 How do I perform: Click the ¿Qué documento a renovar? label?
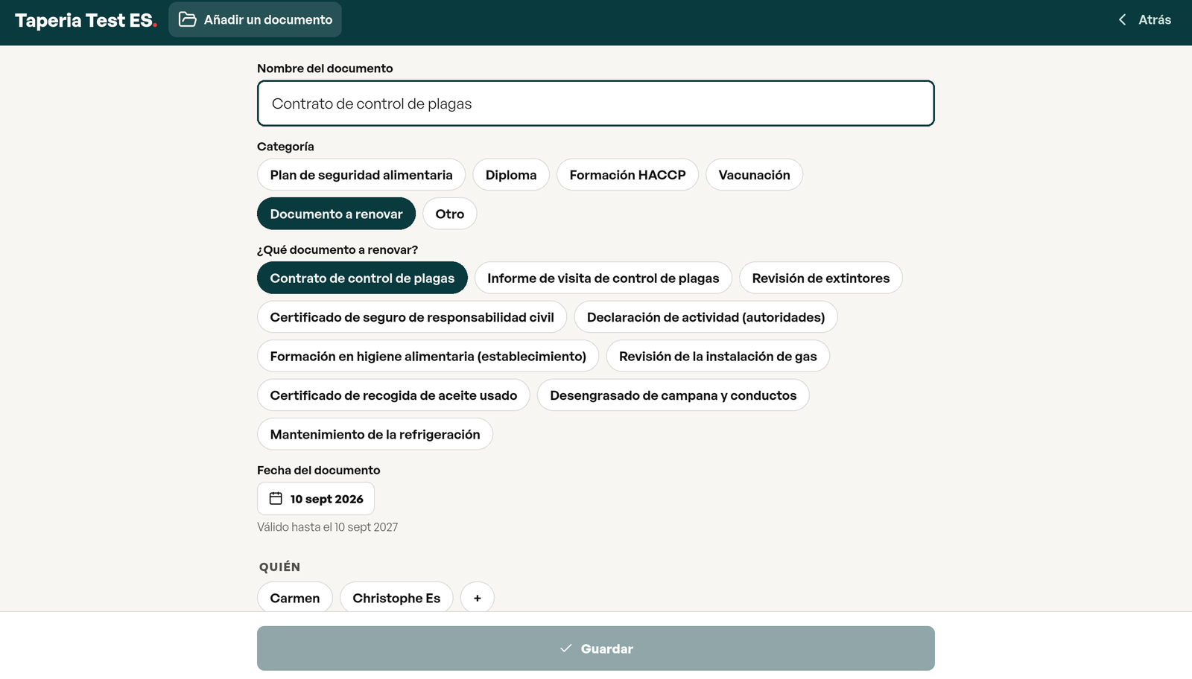(337, 250)
